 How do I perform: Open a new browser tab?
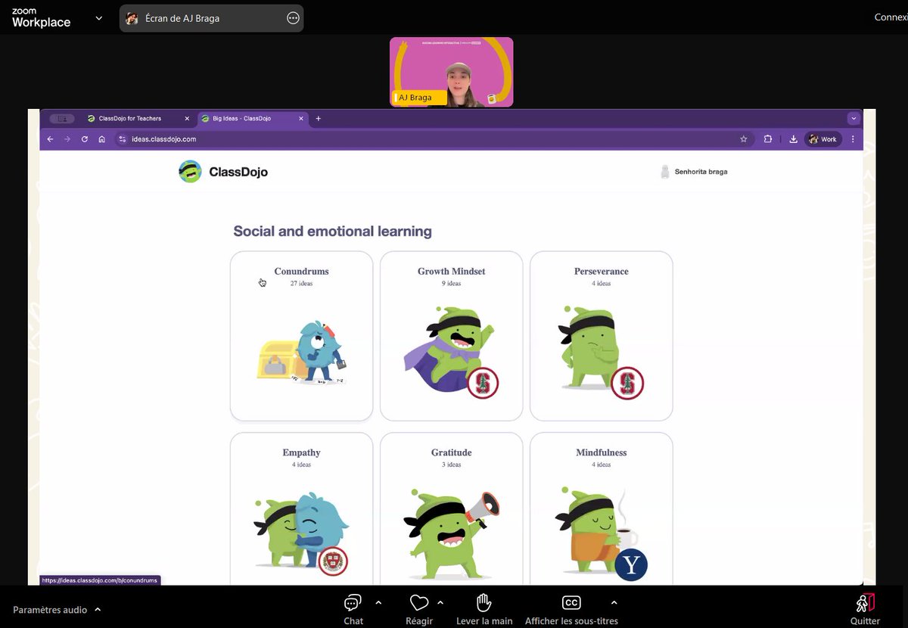[319, 119]
